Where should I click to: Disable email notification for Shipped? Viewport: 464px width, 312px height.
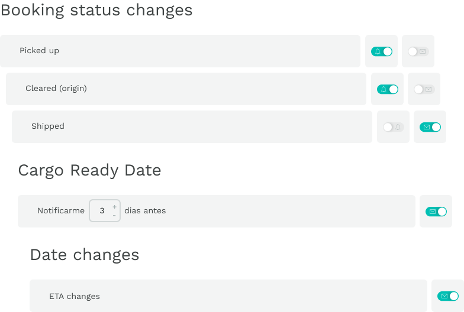point(430,127)
